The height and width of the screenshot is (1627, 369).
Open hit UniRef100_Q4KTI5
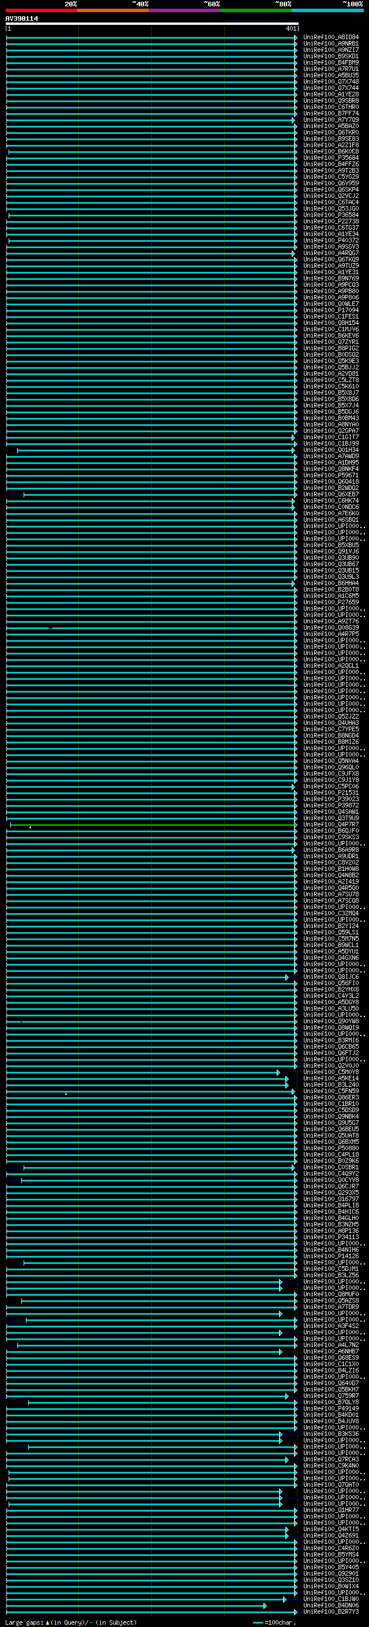[330, 1529]
